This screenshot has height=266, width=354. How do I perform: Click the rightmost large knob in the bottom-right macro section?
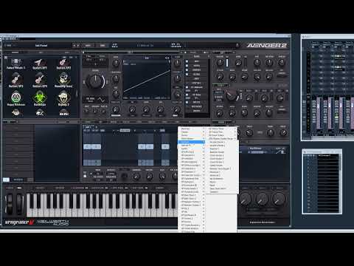click(278, 199)
